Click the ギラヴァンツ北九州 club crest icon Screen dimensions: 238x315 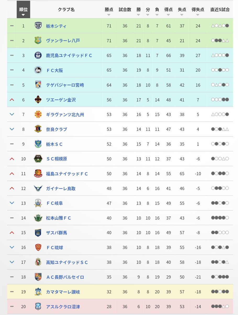38,114
